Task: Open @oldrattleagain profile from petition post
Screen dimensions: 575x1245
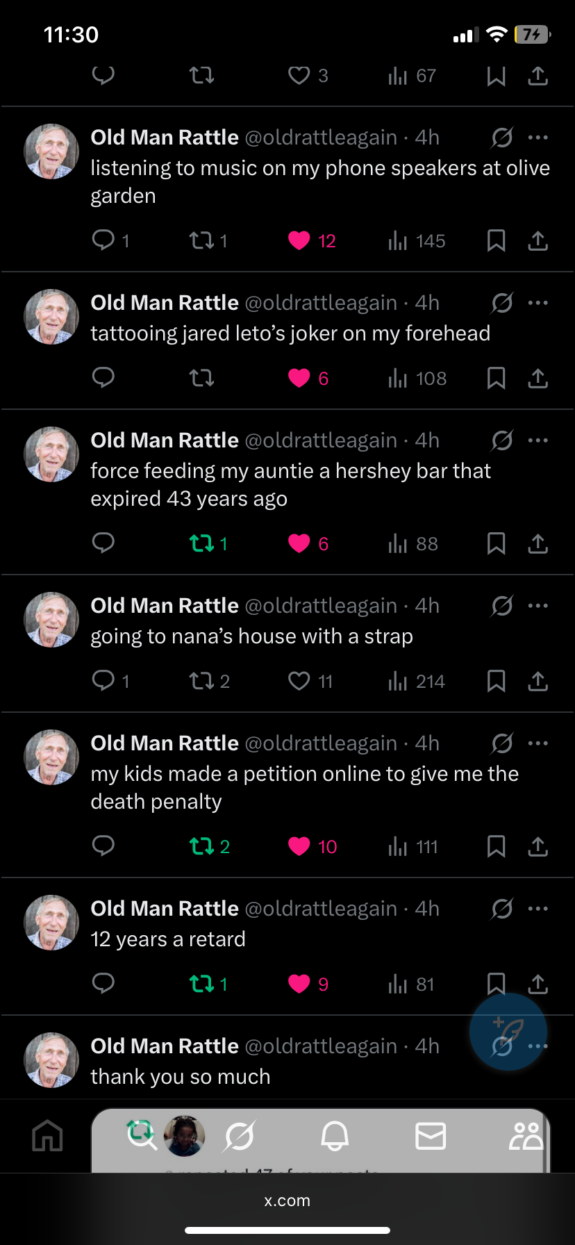Action: 321,743
